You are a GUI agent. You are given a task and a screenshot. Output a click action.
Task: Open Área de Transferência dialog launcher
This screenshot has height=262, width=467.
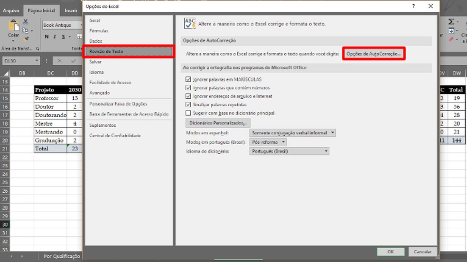coord(37,48)
